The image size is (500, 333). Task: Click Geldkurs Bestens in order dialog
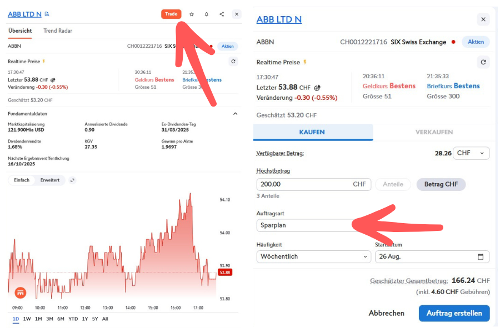[389, 86]
